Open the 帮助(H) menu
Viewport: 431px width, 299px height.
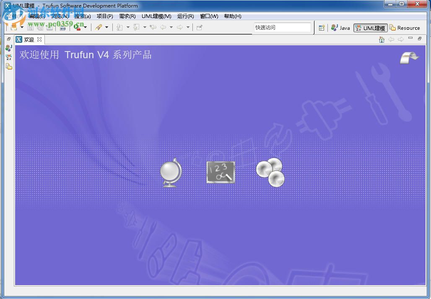[x=233, y=16]
